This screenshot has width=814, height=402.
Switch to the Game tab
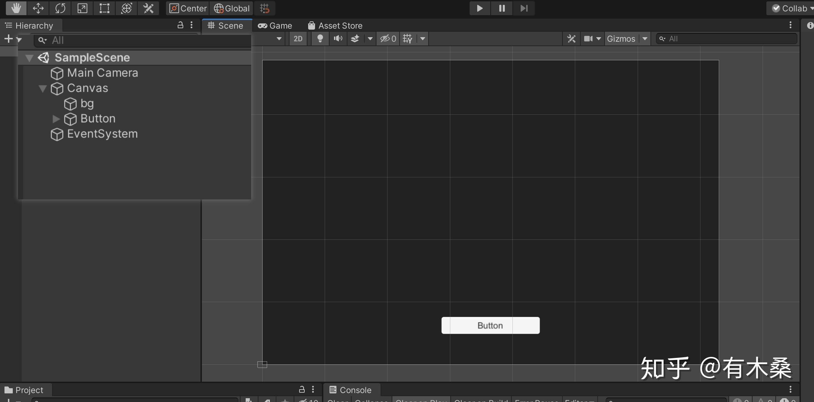(x=275, y=25)
